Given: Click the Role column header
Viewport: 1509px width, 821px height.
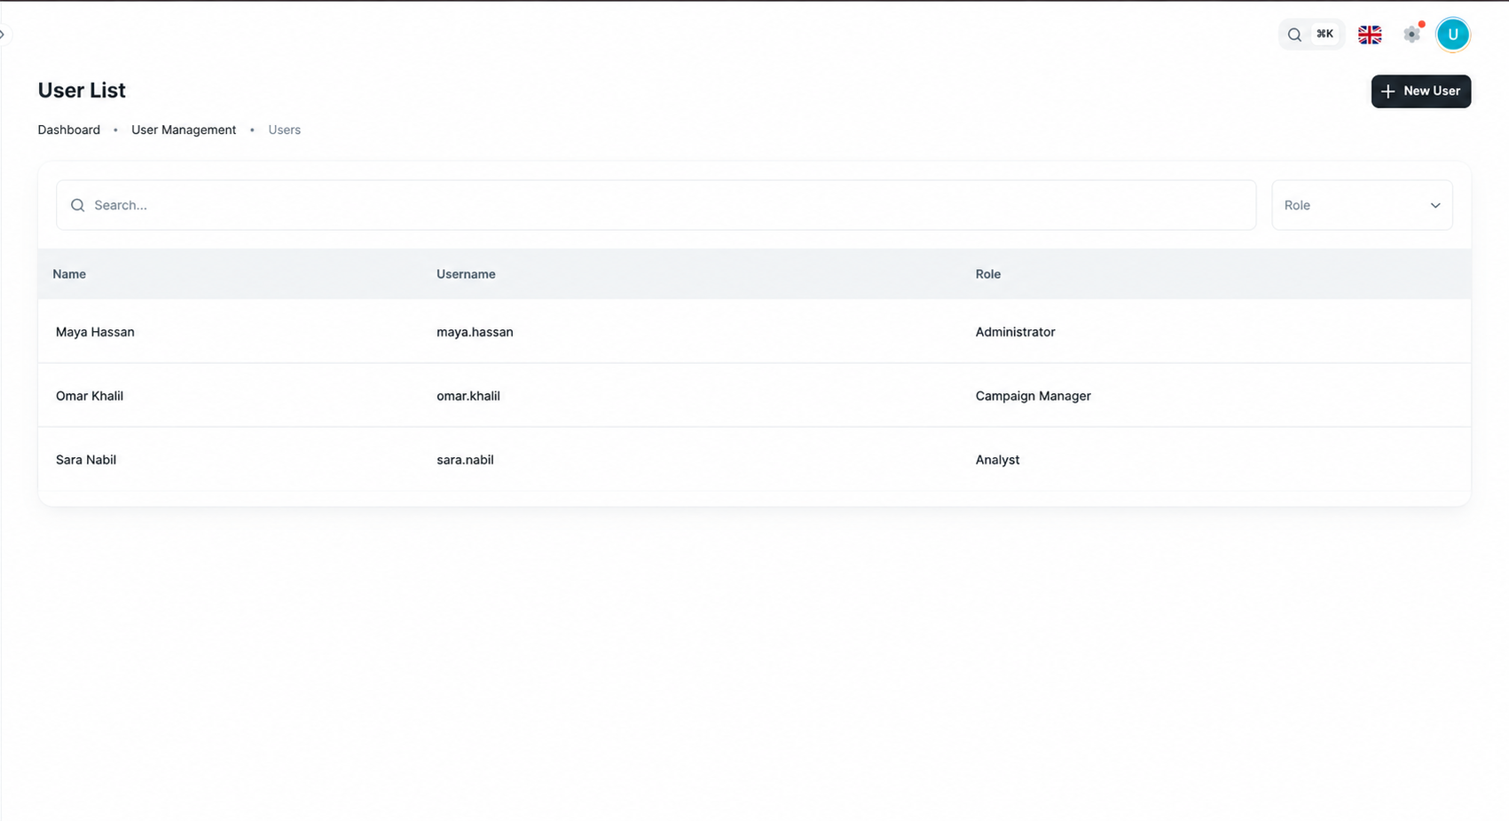Looking at the screenshot, I should [x=988, y=274].
